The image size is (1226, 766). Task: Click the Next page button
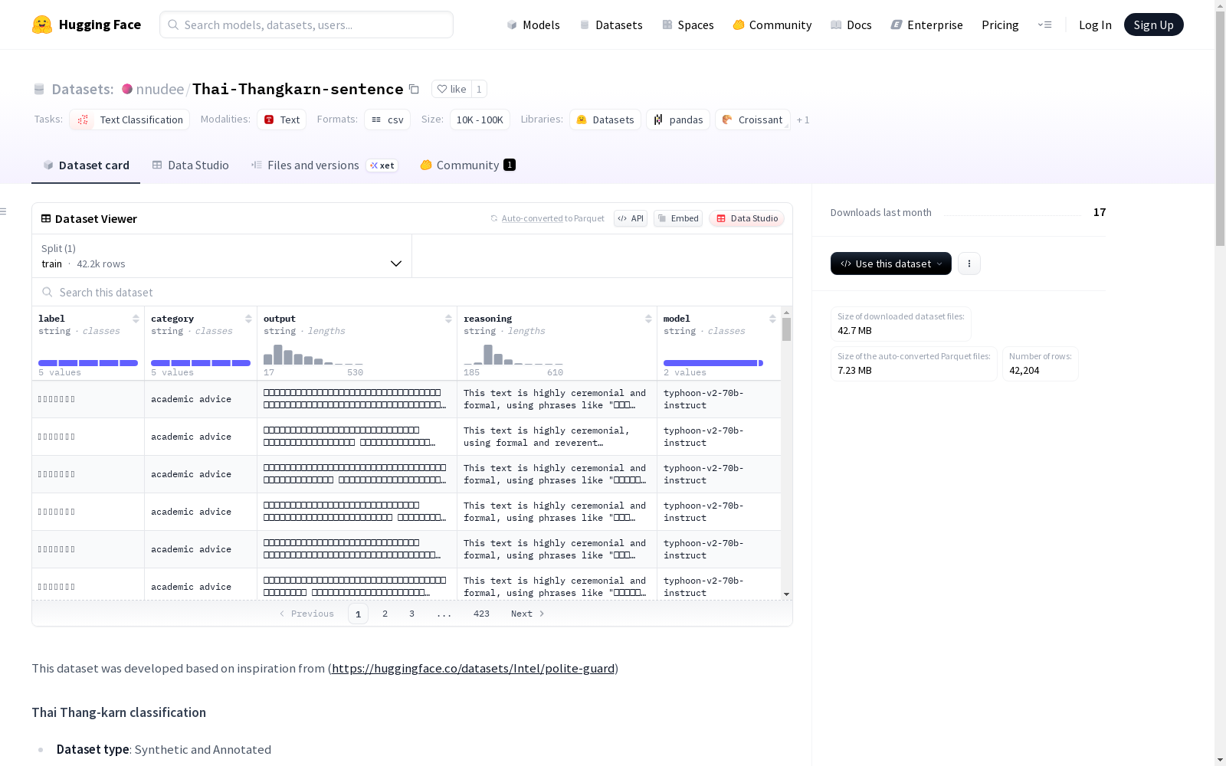528,614
